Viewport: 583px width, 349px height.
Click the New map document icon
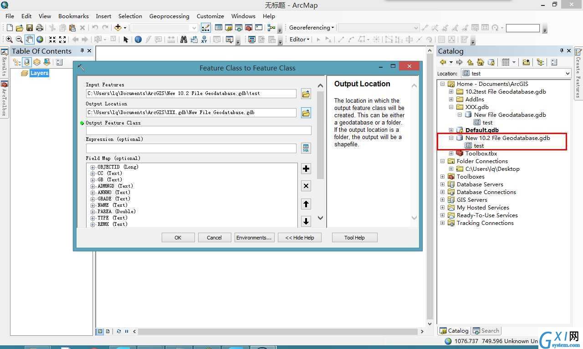click(9, 28)
